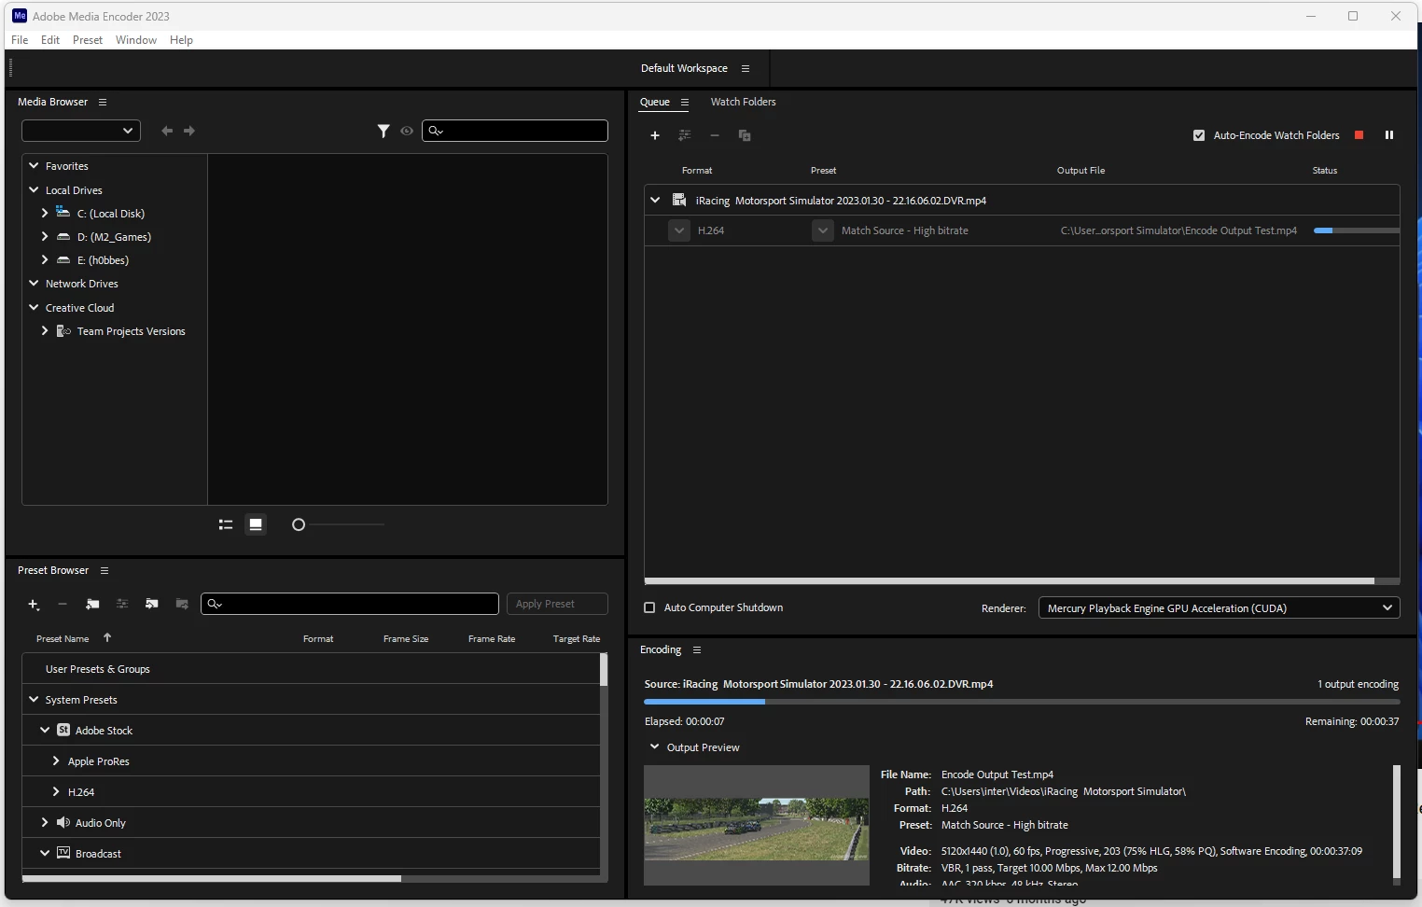
Task: Switch Media Browser to list view
Action: point(226,524)
